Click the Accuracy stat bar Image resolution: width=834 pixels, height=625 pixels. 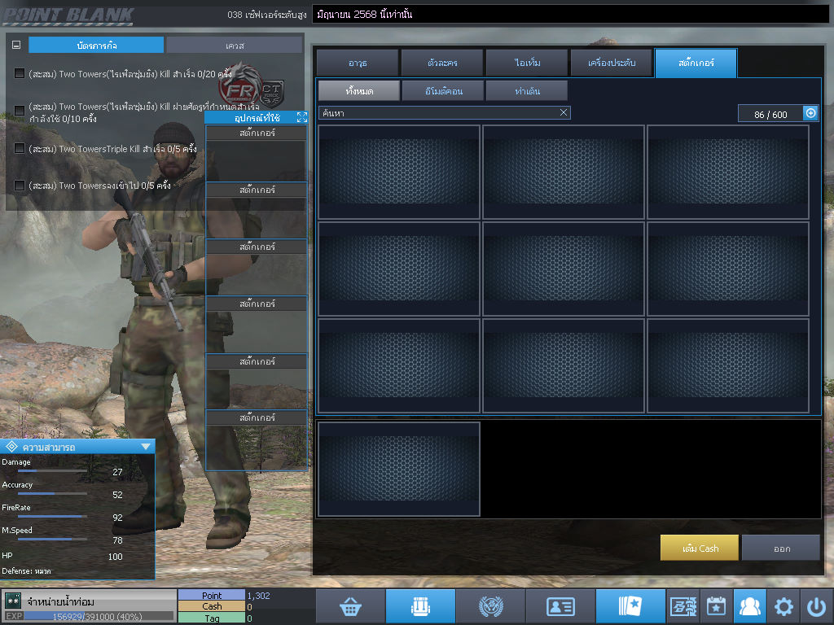click(x=53, y=494)
